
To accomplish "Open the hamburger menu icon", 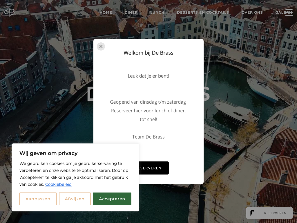I will click(x=289, y=12).
